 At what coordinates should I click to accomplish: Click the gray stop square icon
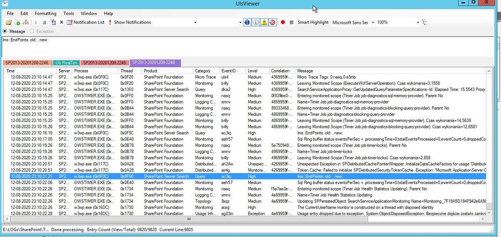(291, 22)
